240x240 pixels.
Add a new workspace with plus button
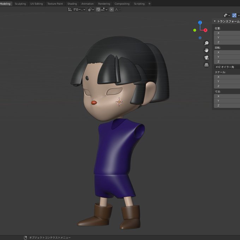tap(149, 4)
